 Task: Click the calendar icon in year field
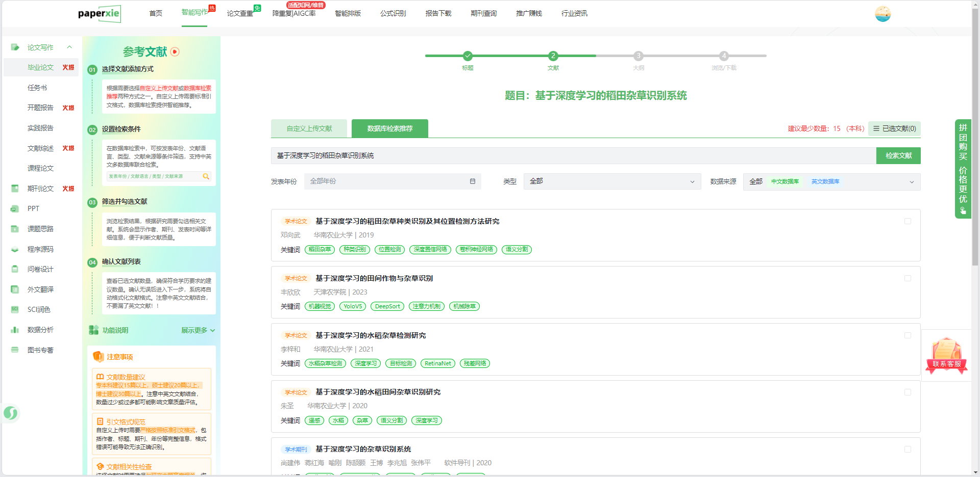pos(472,181)
